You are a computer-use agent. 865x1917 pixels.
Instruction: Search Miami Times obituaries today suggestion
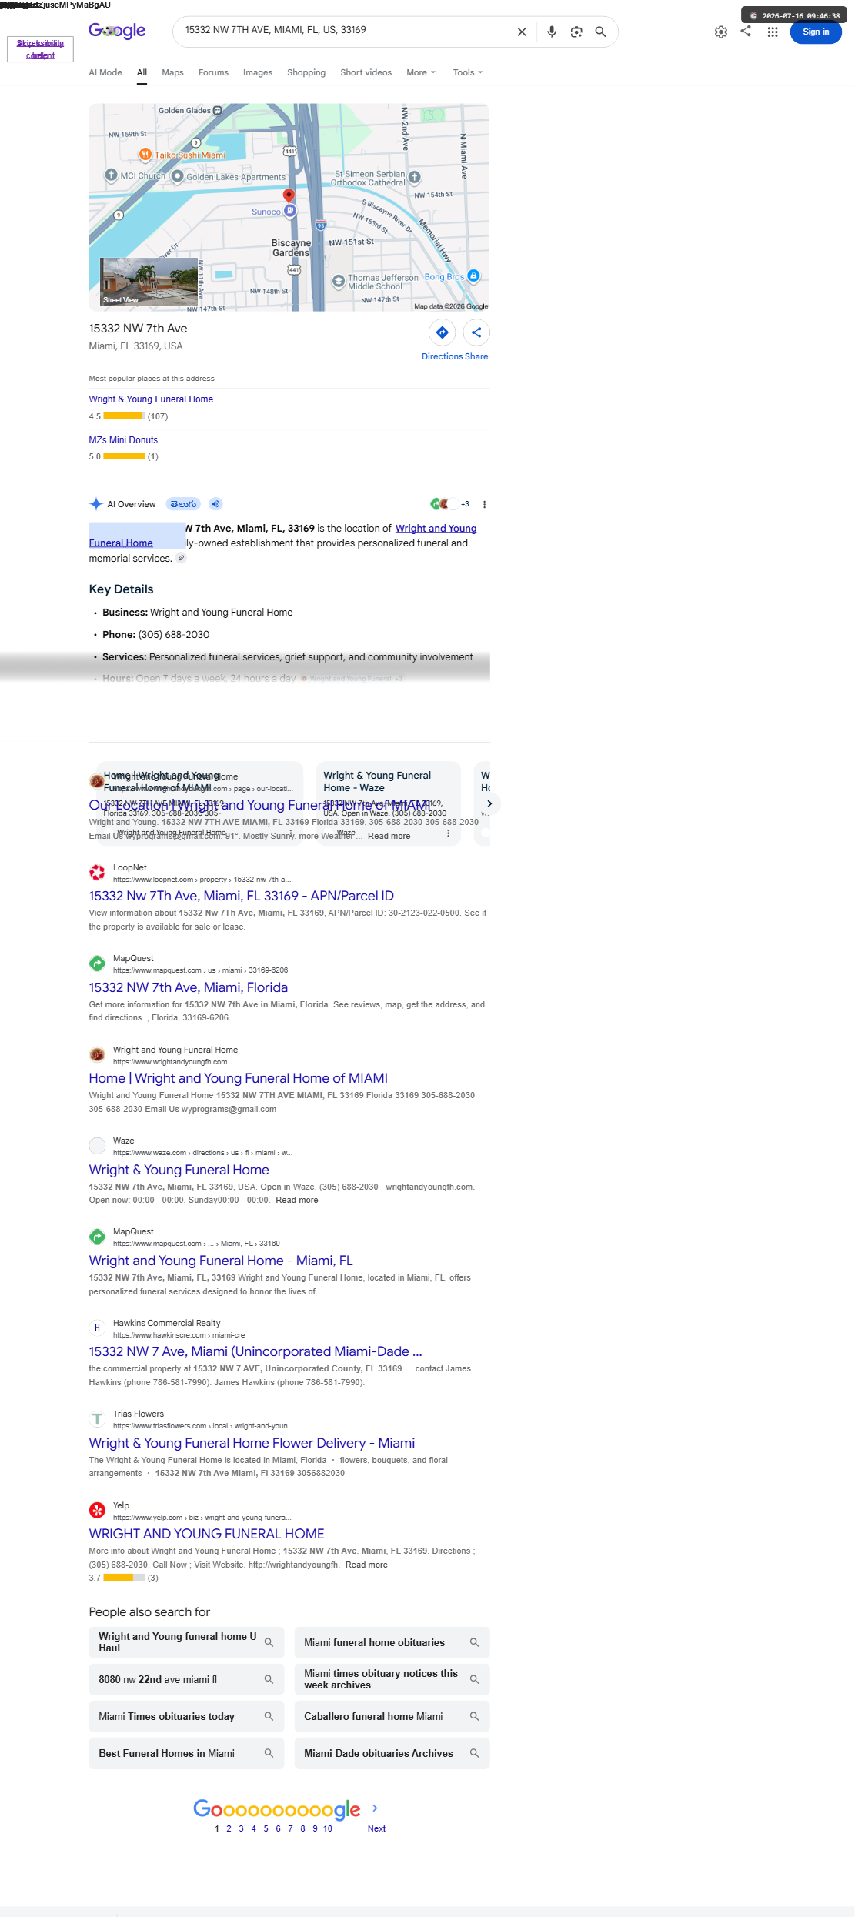coord(186,1716)
